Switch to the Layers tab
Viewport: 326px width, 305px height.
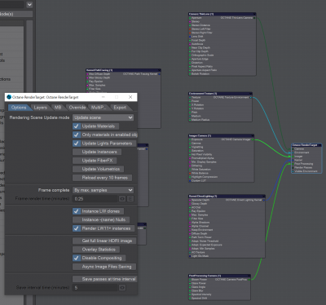40,108
